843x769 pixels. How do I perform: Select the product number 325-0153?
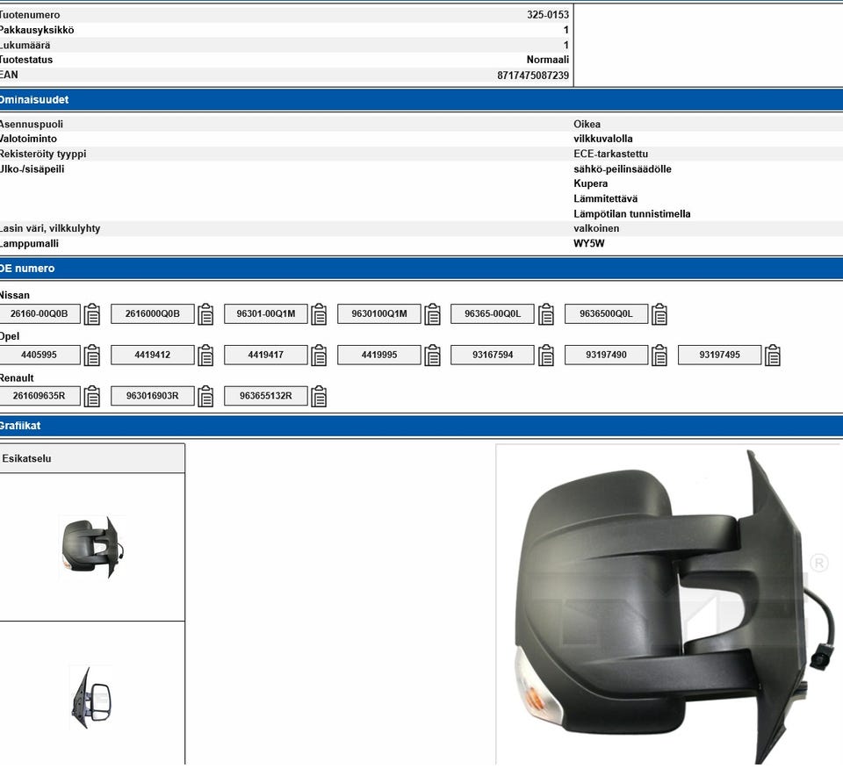point(548,15)
